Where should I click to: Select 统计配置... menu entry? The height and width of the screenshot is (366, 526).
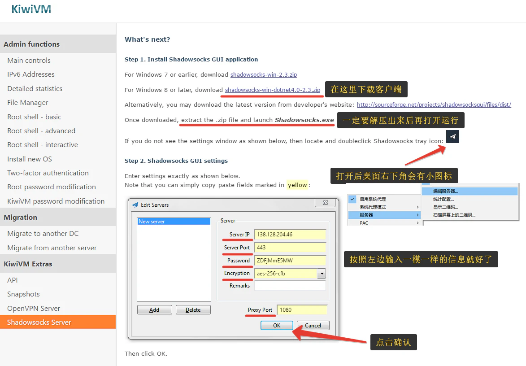[469, 199]
